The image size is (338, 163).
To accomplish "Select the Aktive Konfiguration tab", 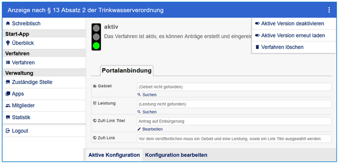I will click(x=114, y=155).
